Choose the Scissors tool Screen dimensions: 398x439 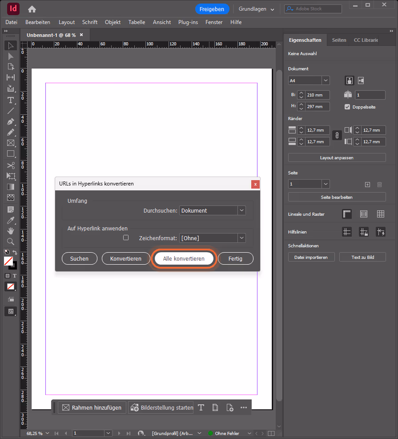pyautogui.click(x=11, y=165)
